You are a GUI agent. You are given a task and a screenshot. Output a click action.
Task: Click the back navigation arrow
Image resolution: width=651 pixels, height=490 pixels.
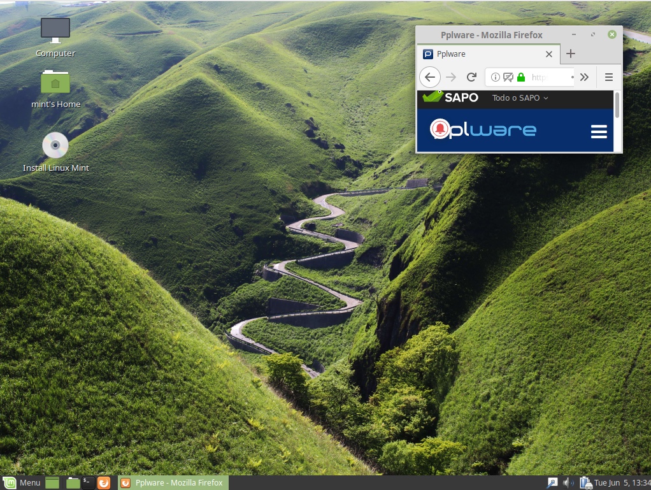430,76
